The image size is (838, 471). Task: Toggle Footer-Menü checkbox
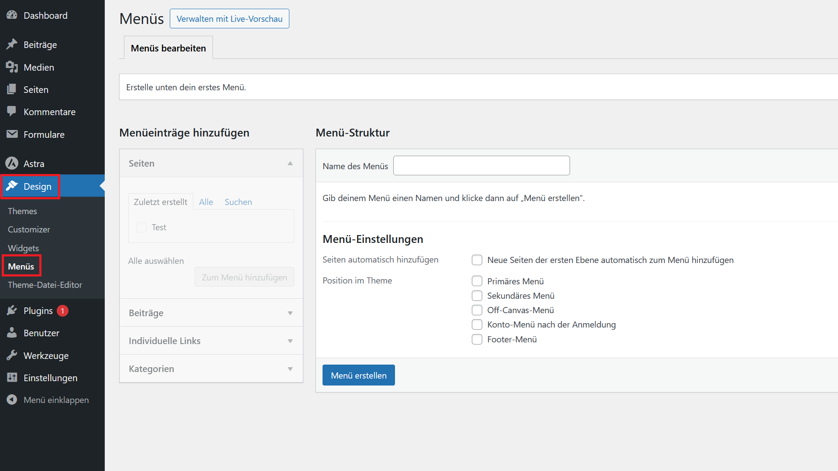coord(477,339)
